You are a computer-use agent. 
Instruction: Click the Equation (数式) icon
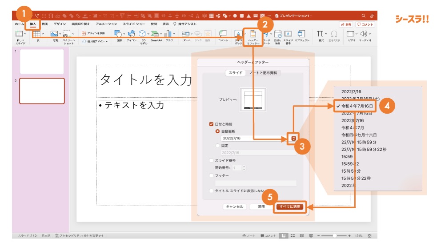click(320, 34)
